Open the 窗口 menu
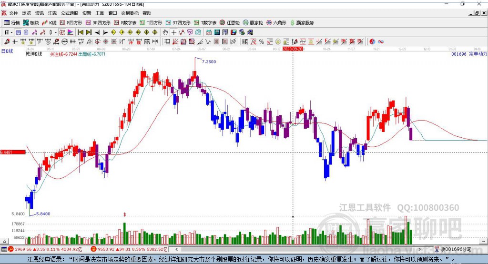Screen dimensions: 488x264 tap(112, 13)
